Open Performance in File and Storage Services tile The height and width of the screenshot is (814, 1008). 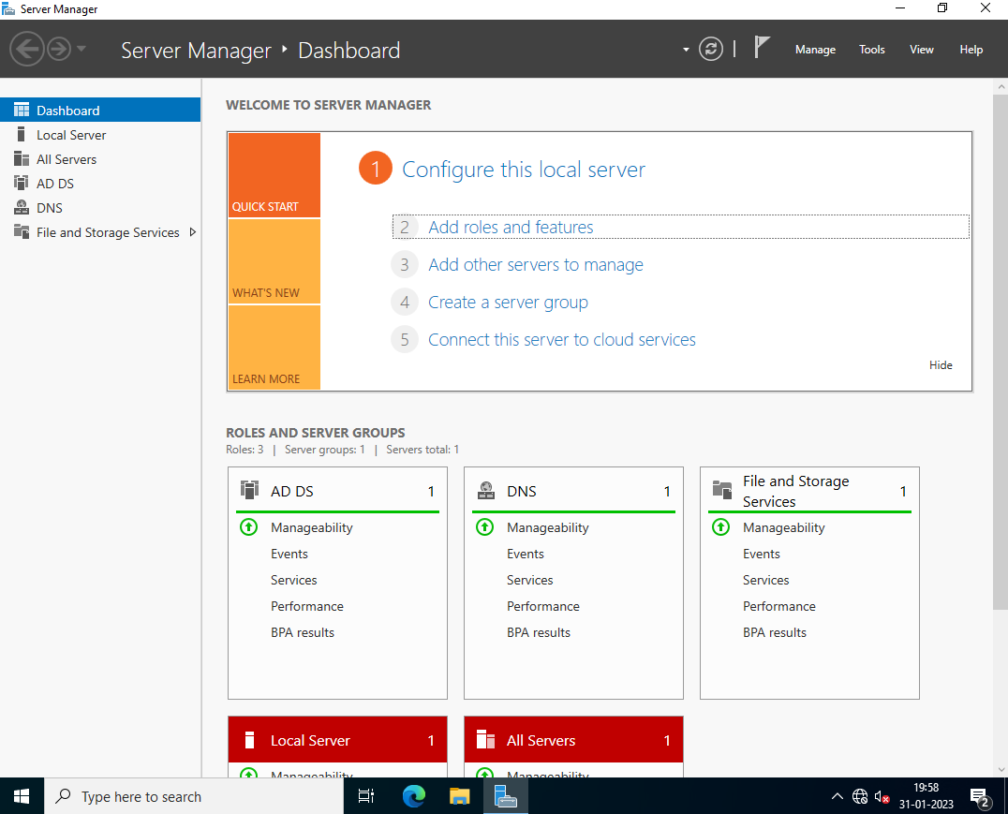[779, 606]
